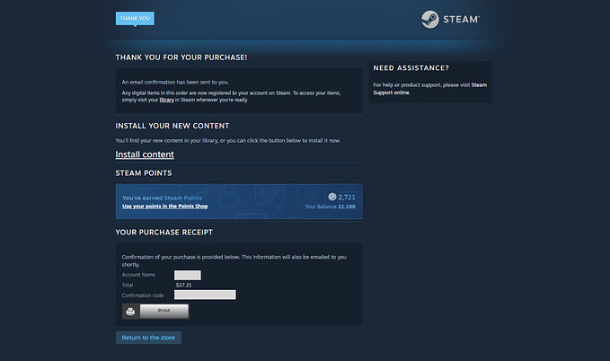Click the redacted Confirmation code field
610x361 pixels.
(205, 295)
